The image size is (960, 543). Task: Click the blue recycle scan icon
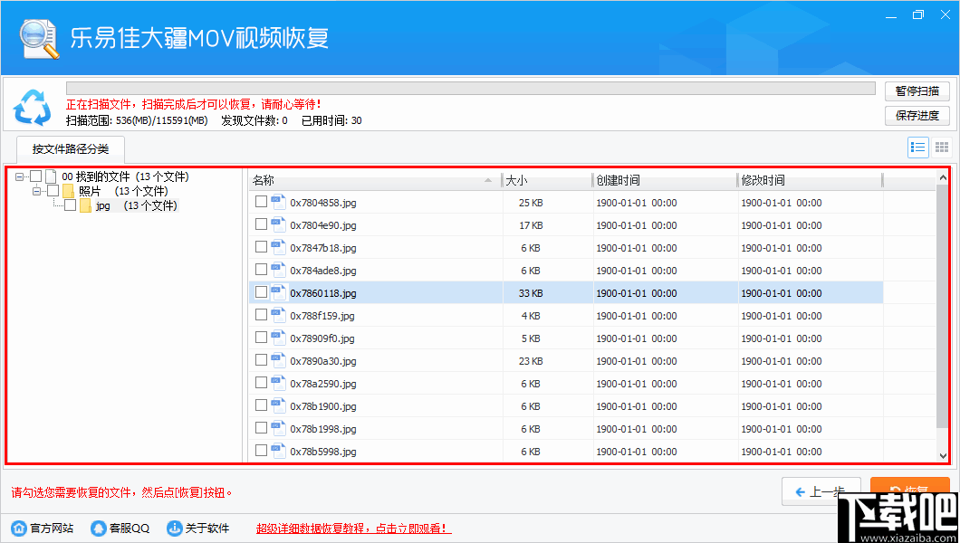coord(34,107)
